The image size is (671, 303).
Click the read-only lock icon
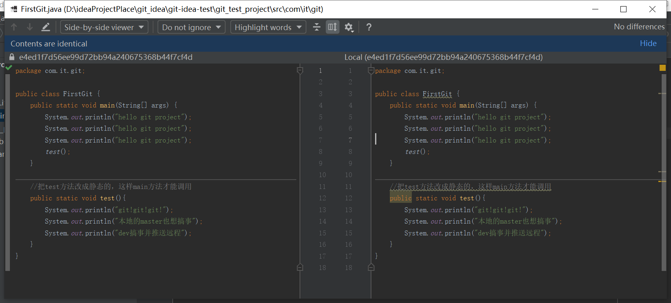coord(12,57)
